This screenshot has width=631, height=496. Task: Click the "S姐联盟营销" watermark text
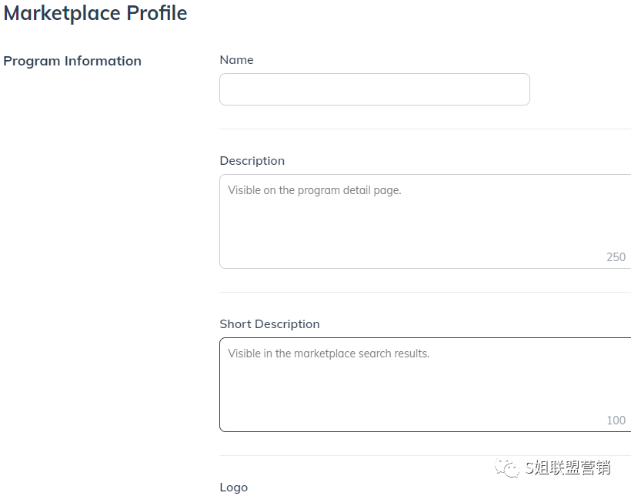click(568, 467)
